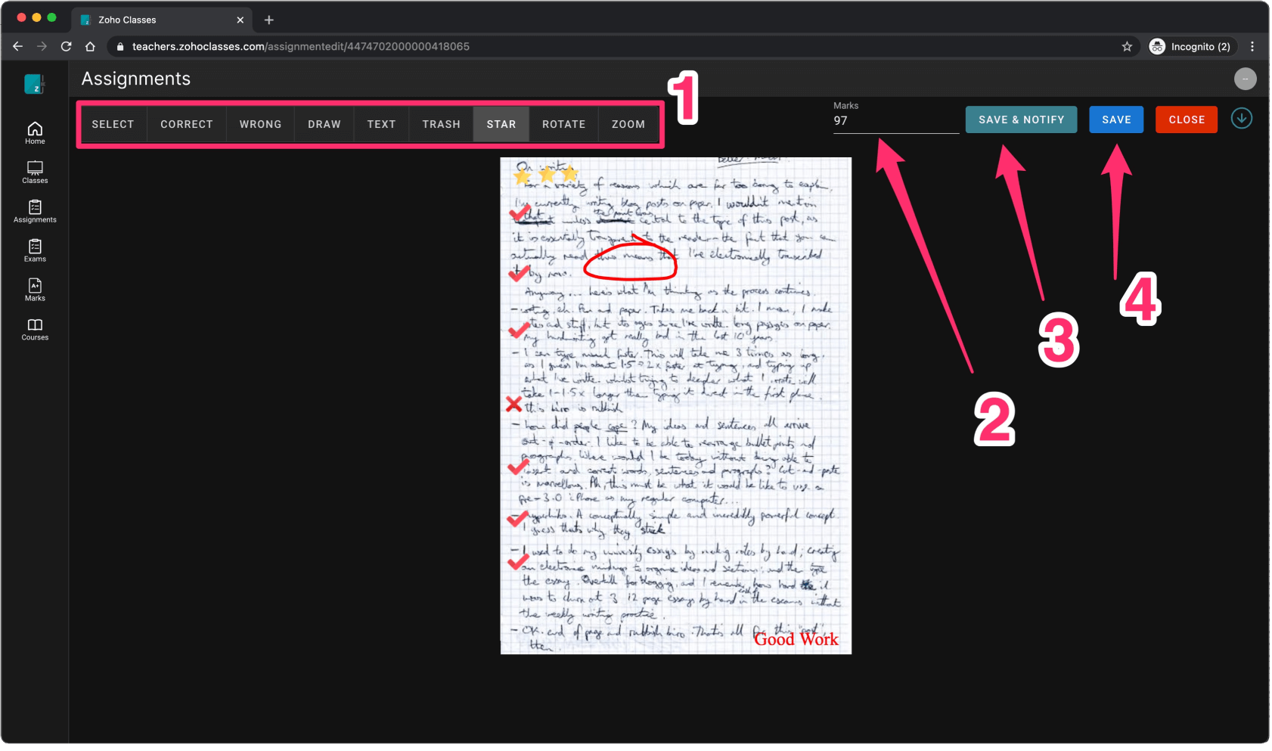The height and width of the screenshot is (751, 1272).
Task: Click the circular download arrow icon
Action: (x=1241, y=118)
